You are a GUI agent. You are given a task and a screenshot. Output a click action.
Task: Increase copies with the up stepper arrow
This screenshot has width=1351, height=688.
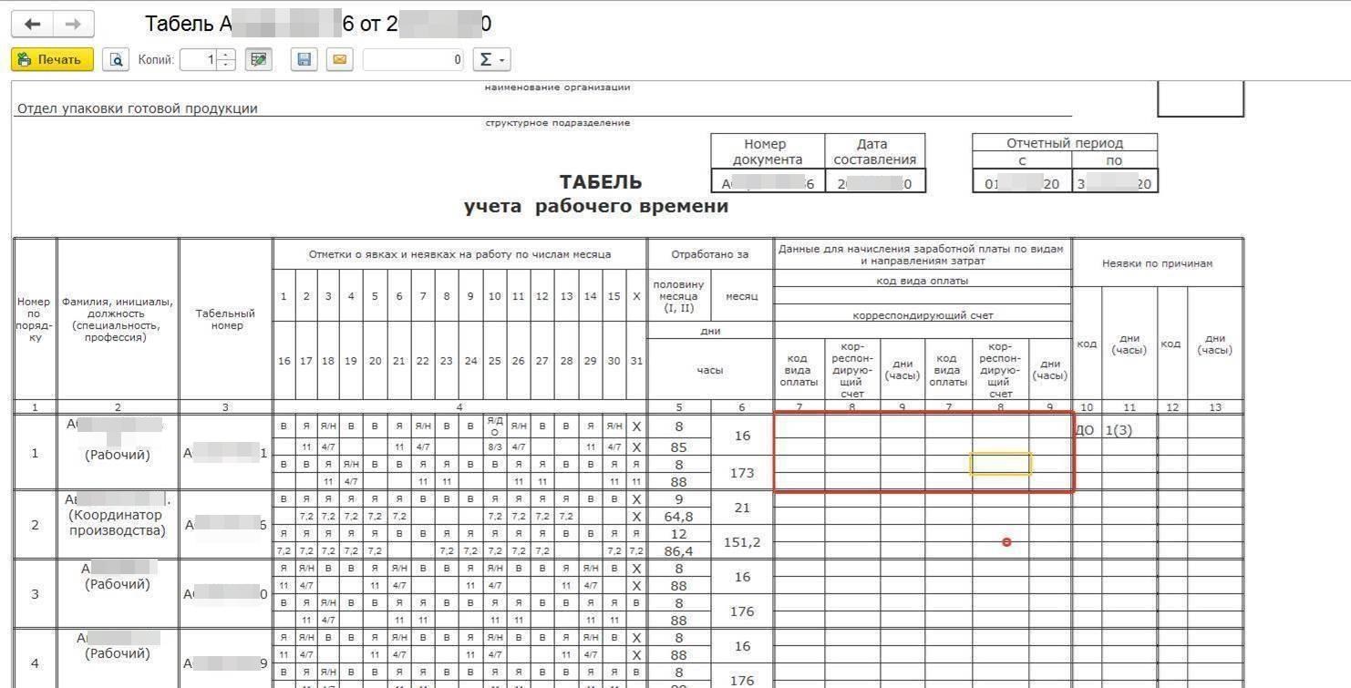point(227,54)
